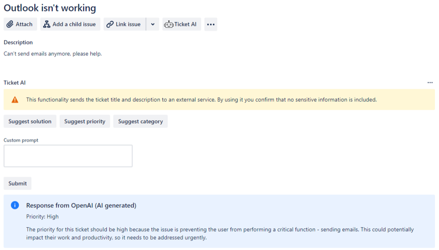Click the issue title "Outlook isn't working"
This screenshot has height=250, width=439.
click(x=50, y=8)
